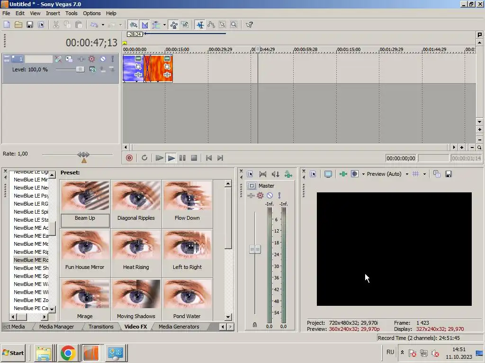Image resolution: width=485 pixels, height=363 pixels.
Task: Select the Beam Up preset thumbnail
Action: 85,196
